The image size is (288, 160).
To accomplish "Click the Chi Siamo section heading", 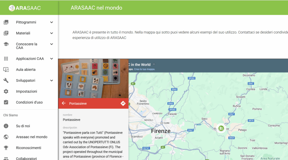I will 10,115.
